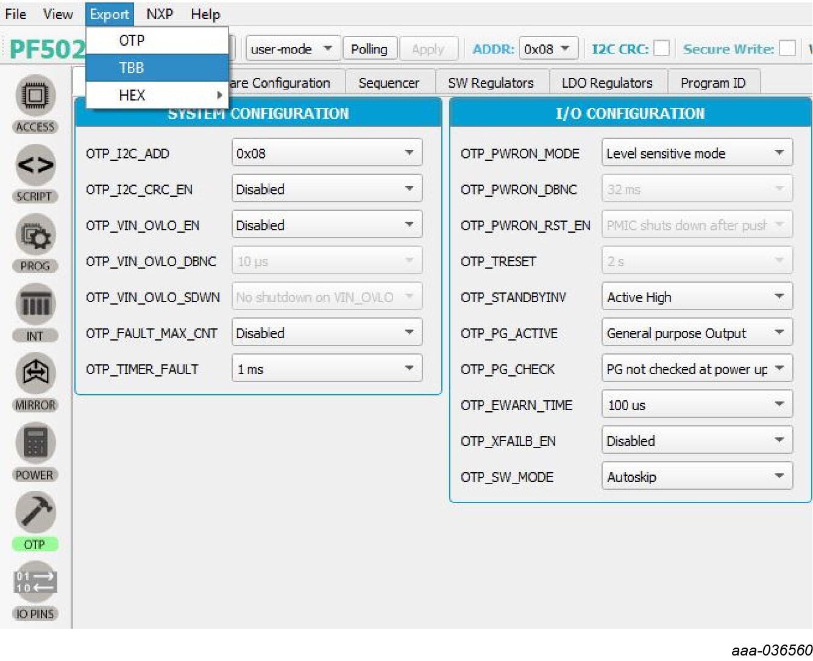The height and width of the screenshot is (661, 813).
Task: Click the SCRIPT code brackets icon
Action: coord(35,166)
